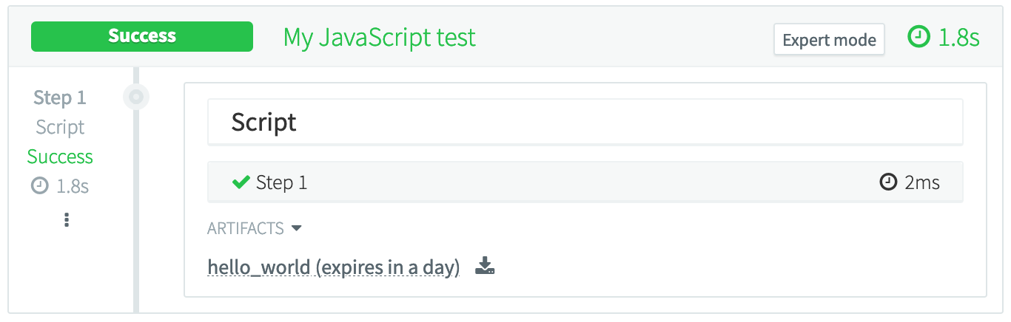1011x322 pixels.
Task: Open the three-dot menu under Step 1
Action: pos(67,219)
